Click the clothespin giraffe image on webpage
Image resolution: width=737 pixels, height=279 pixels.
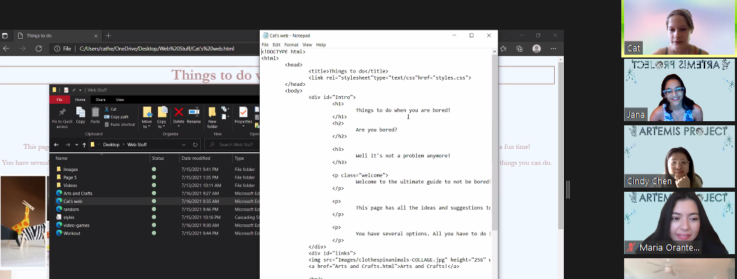coord(24,221)
